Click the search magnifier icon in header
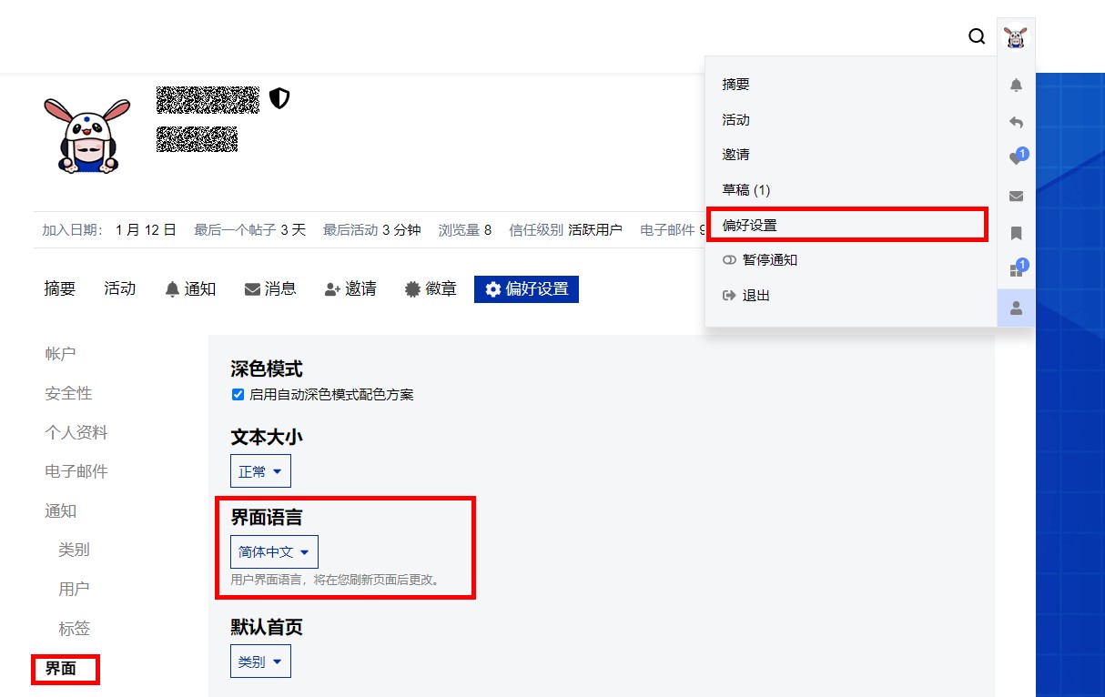Image resolution: width=1105 pixels, height=697 pixels. tap(977, 36)
